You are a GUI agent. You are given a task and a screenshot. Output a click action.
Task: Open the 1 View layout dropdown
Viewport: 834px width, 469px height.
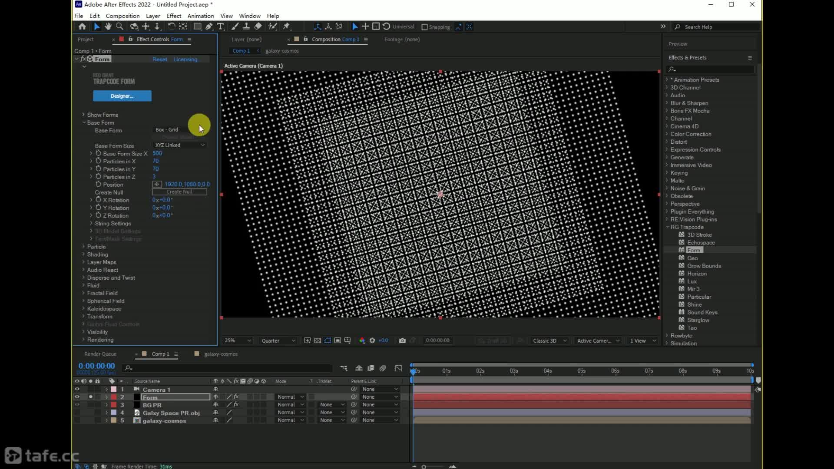(x=643, y=340)
